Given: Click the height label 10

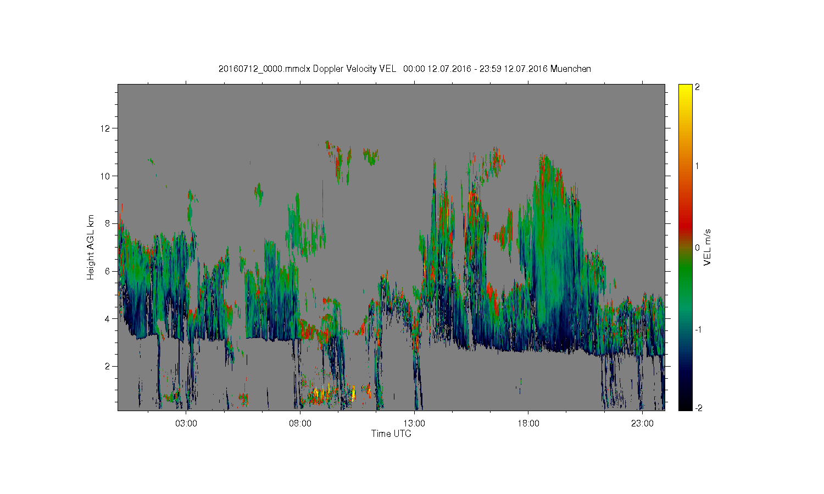Looking at the screenshot, I should 106,176.
